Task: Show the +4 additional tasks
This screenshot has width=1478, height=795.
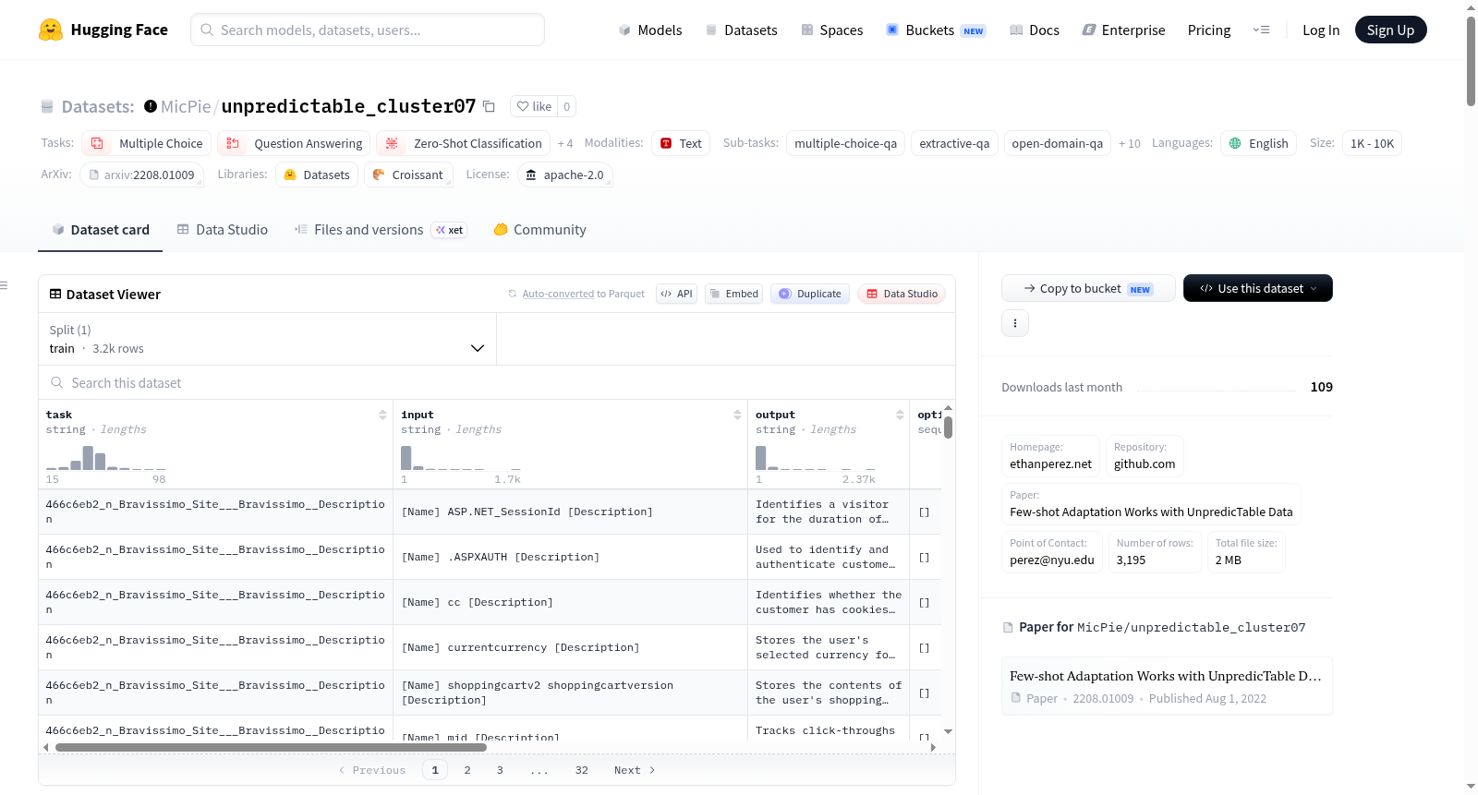Action: [565, 143]
